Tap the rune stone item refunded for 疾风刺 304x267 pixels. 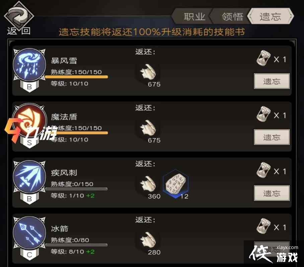(x=176, y=184)
